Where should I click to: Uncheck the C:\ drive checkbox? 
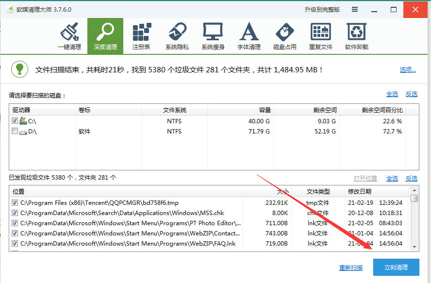click(x=15, y=120)
